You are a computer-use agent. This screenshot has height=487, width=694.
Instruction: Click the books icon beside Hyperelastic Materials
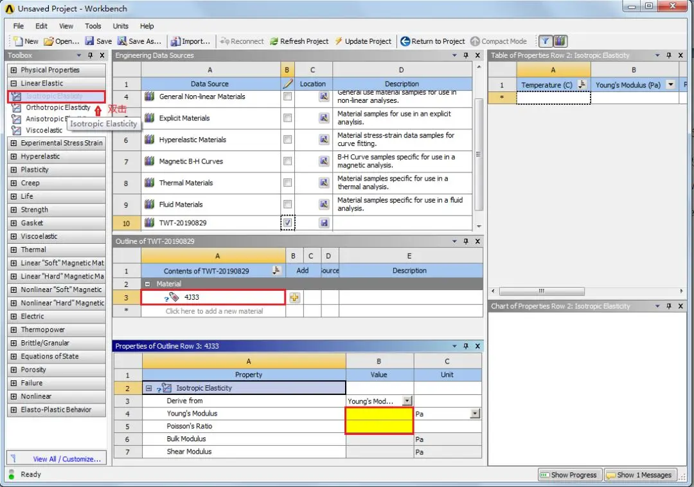point(150,140)
